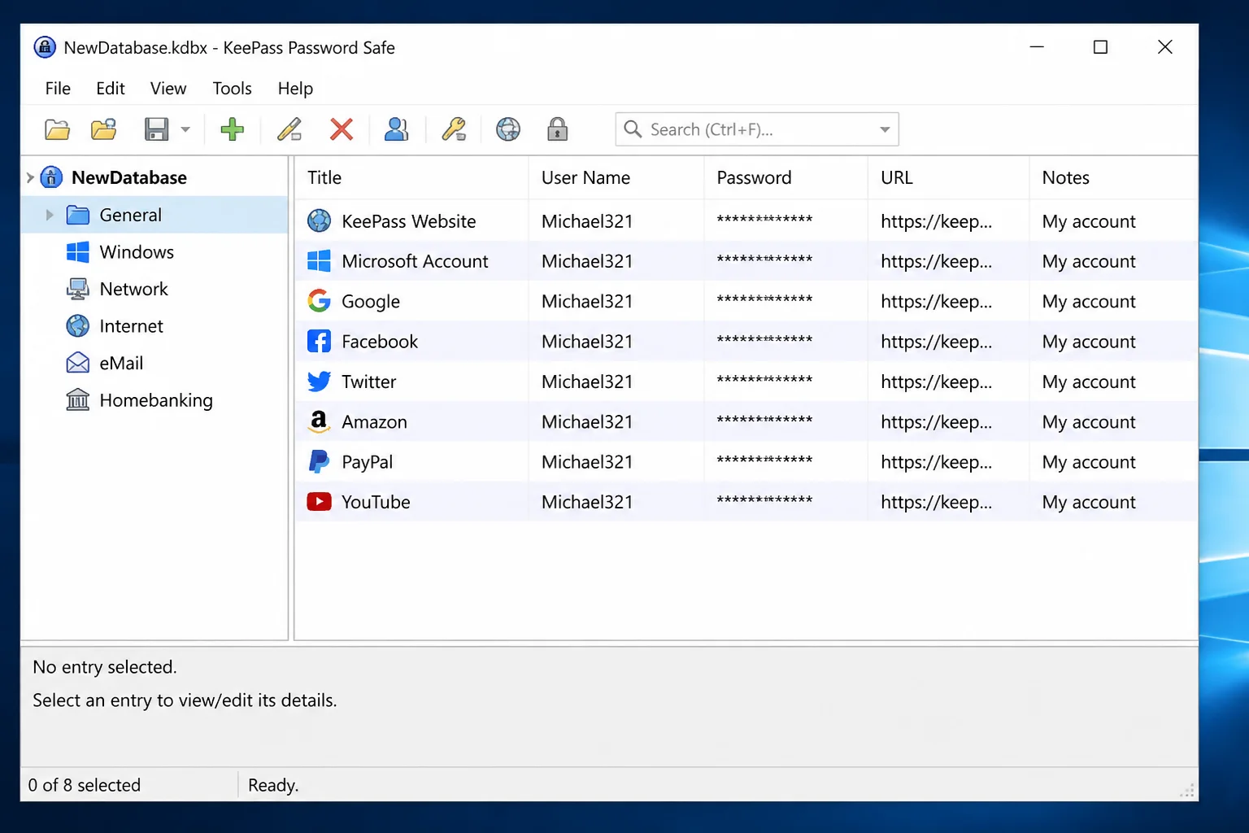Select the Windows group in tree
The width and height of the screenshot is (1249, 833).
point(137,252)
